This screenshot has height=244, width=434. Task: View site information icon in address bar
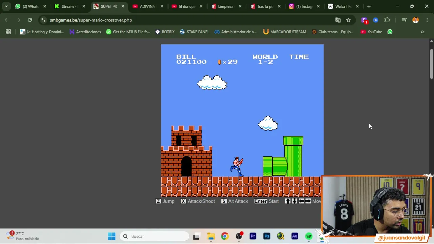[43, 20]
